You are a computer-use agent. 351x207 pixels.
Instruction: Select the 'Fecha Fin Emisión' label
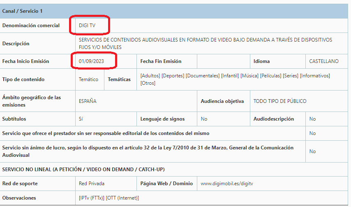161,61
